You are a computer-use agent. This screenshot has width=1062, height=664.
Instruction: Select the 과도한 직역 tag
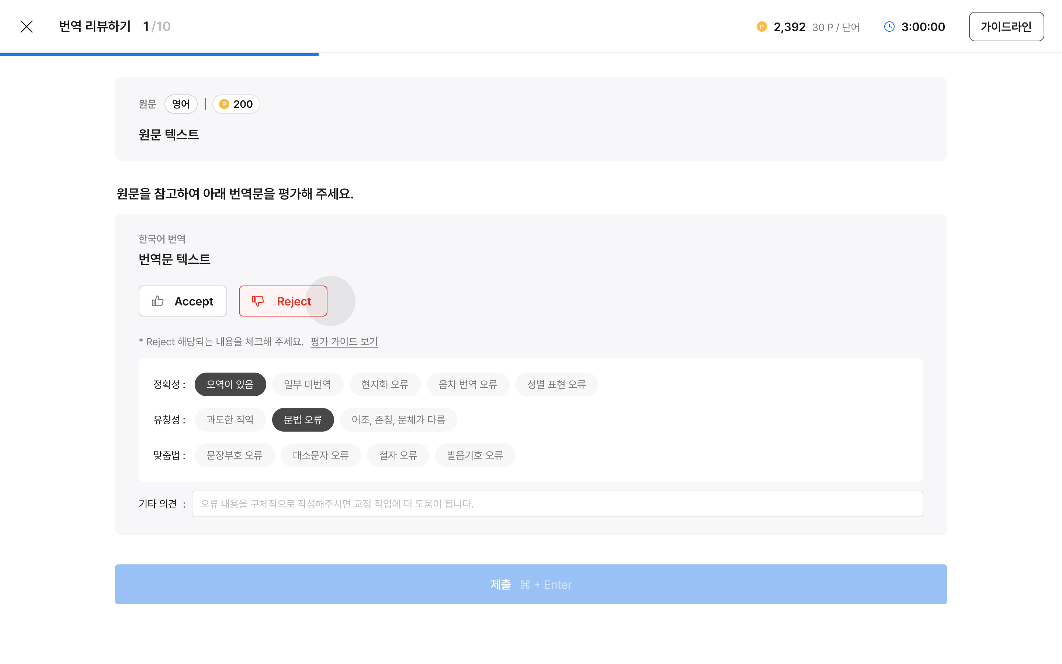tap(230, 420)
